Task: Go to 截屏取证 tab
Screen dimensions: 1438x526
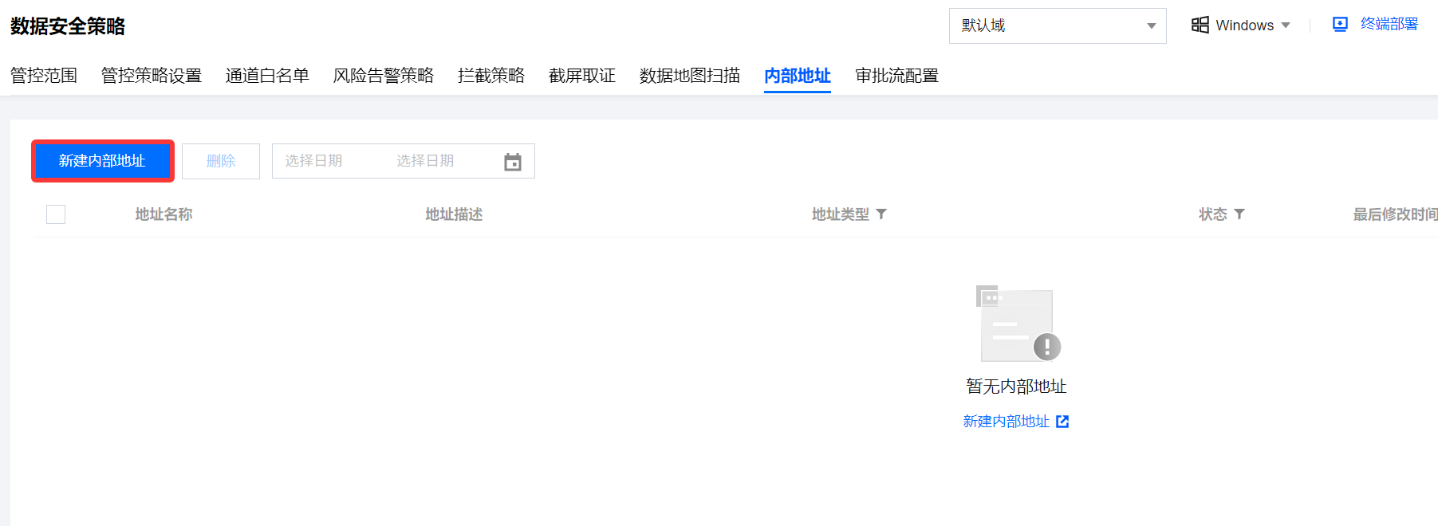Action: point(582,76)
